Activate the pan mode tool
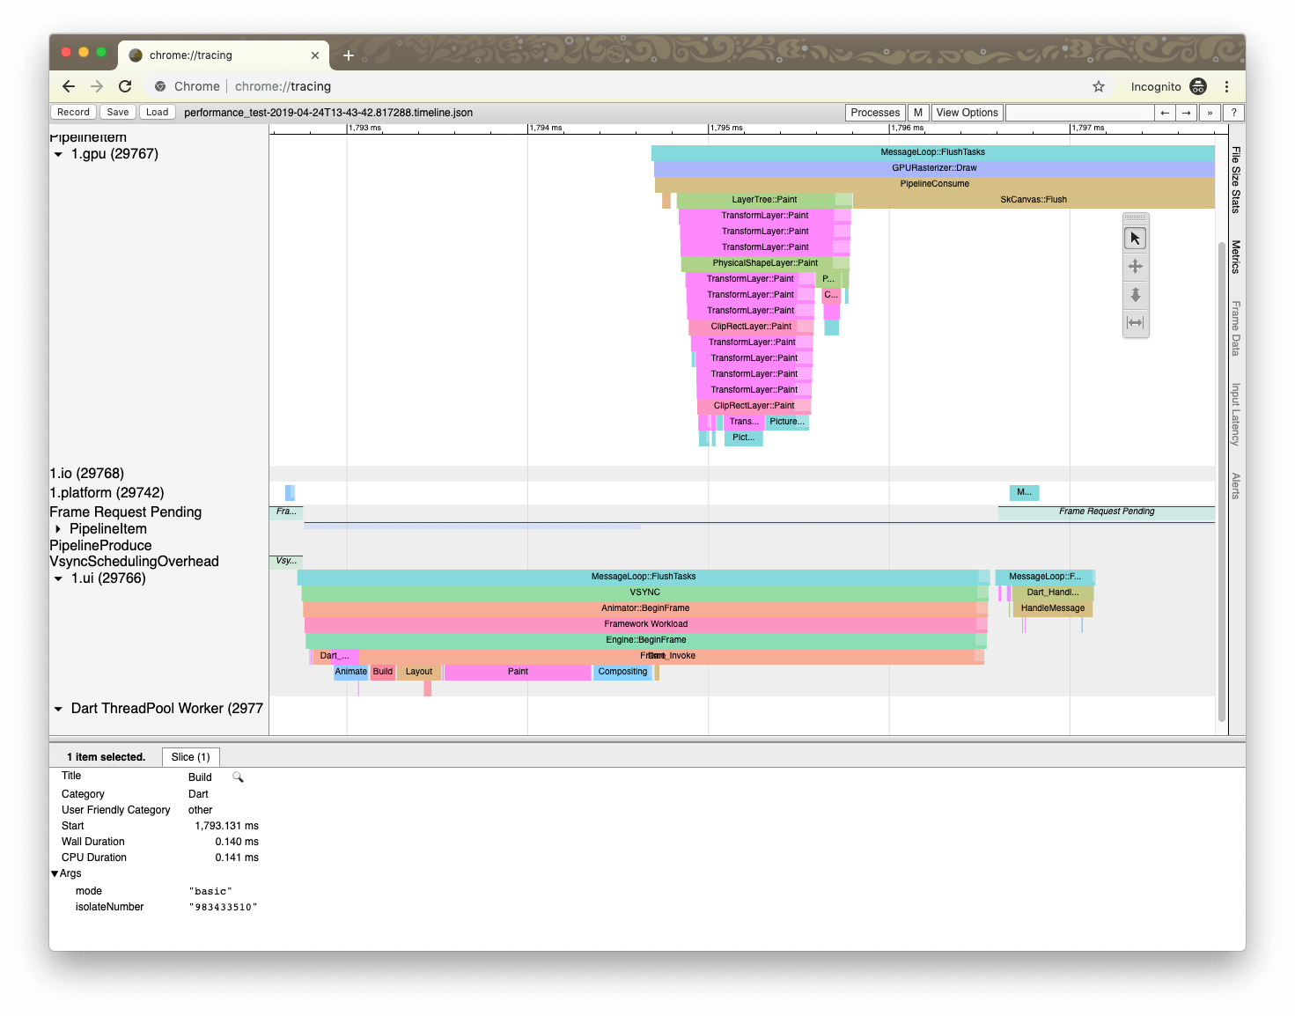This screenshot has height=1016, width=1295. click(x=1135, y=267)
